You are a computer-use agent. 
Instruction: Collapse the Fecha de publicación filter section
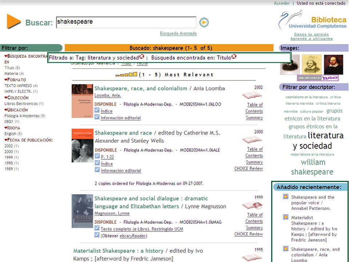(x=6, y=140)
